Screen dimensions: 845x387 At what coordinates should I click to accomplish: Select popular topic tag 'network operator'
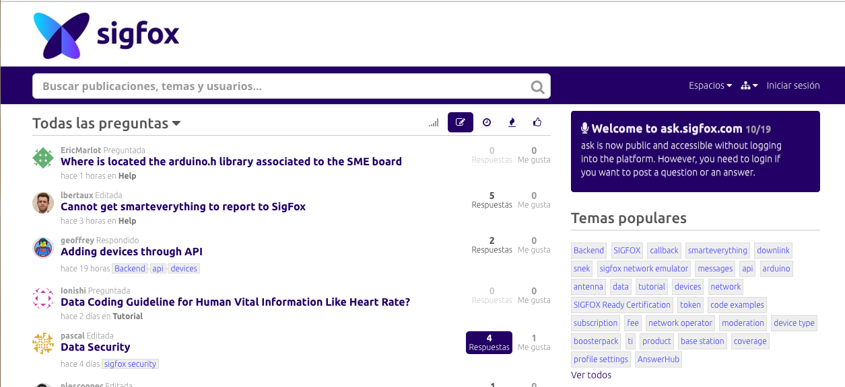[x=680, y=323]
